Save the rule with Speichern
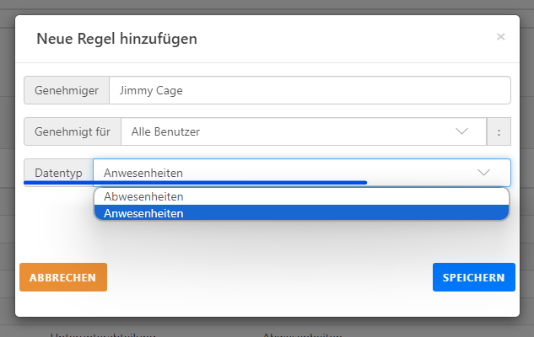 tap(473, 277)
